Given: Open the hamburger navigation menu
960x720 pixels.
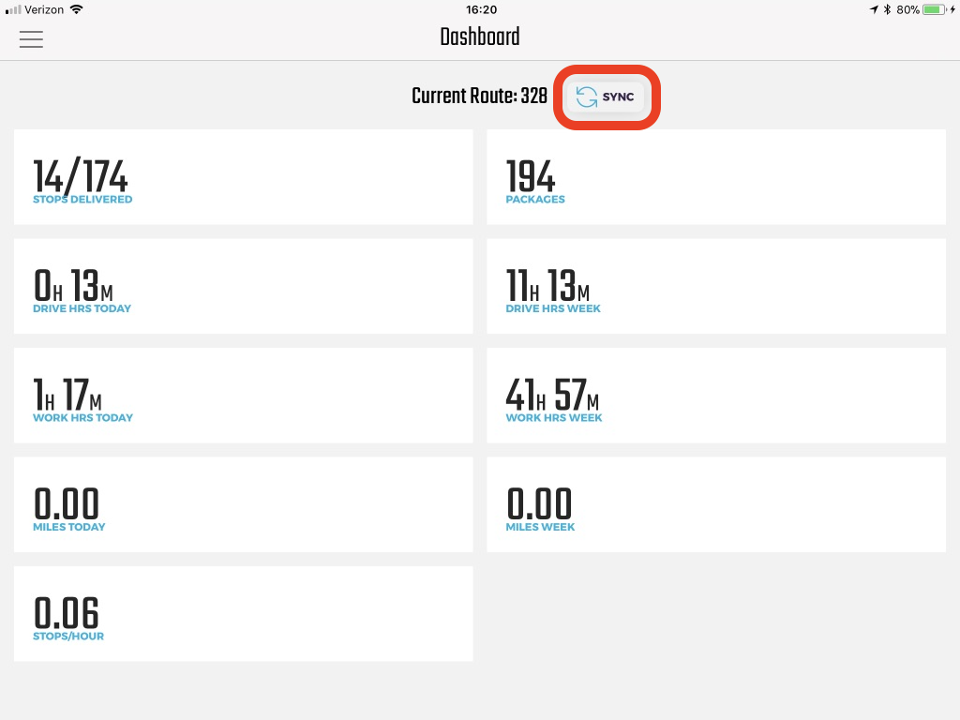Looking at the screenshot, I should click(31, 39).
